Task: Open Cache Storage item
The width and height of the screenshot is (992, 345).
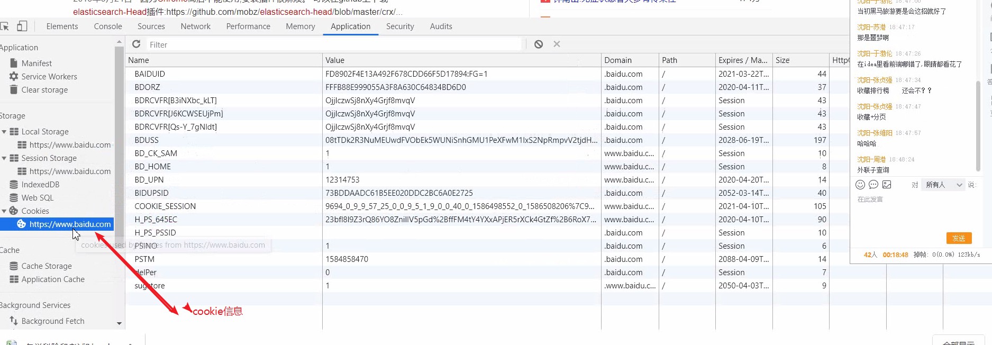Action: (x=47, y=266)
